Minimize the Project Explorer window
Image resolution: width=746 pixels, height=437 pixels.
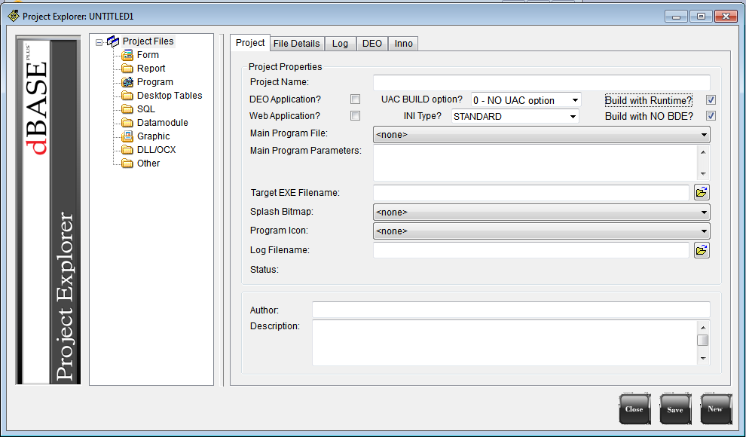tap(677, 17)
